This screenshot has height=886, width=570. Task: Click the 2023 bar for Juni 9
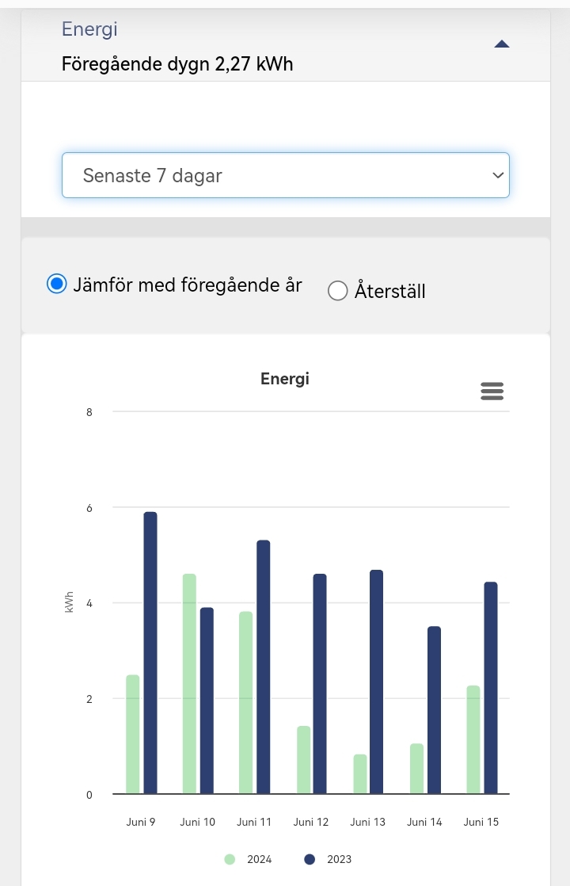150,652
